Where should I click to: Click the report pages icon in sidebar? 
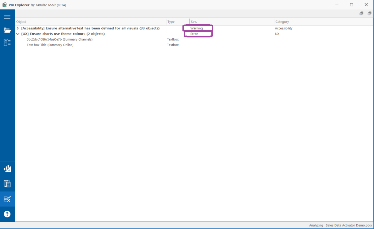point(7,183)
